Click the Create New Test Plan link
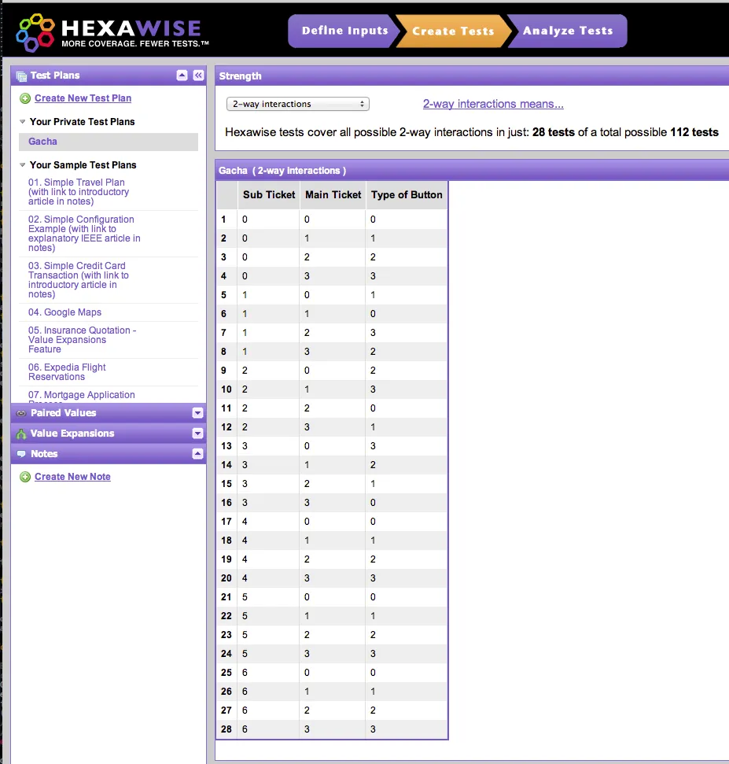729x764 pixels. [83, 98]
